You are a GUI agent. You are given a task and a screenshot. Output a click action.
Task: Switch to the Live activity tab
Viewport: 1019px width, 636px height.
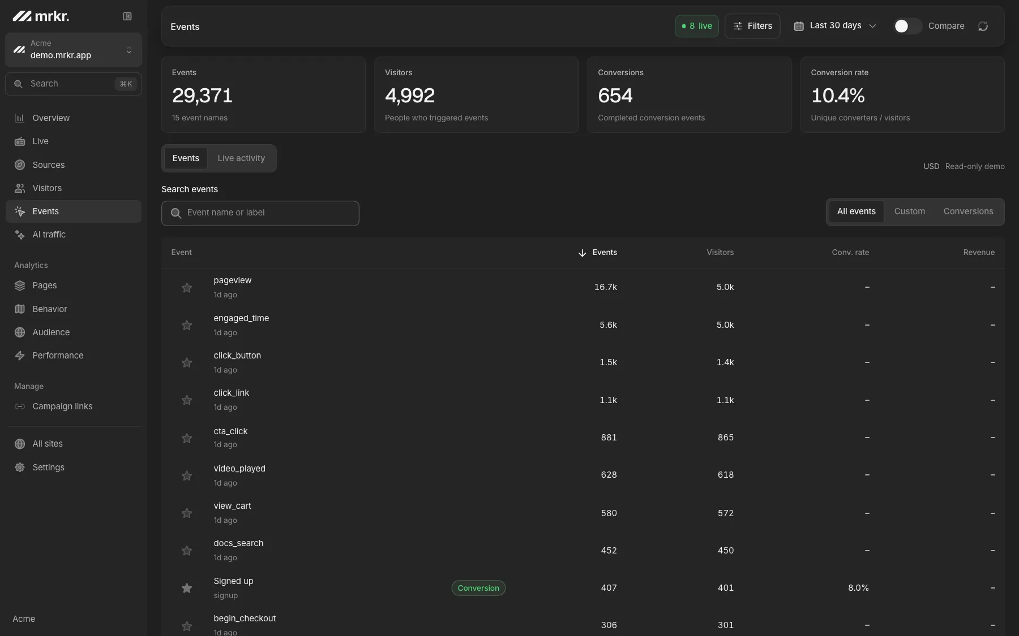tap(241, 158)
